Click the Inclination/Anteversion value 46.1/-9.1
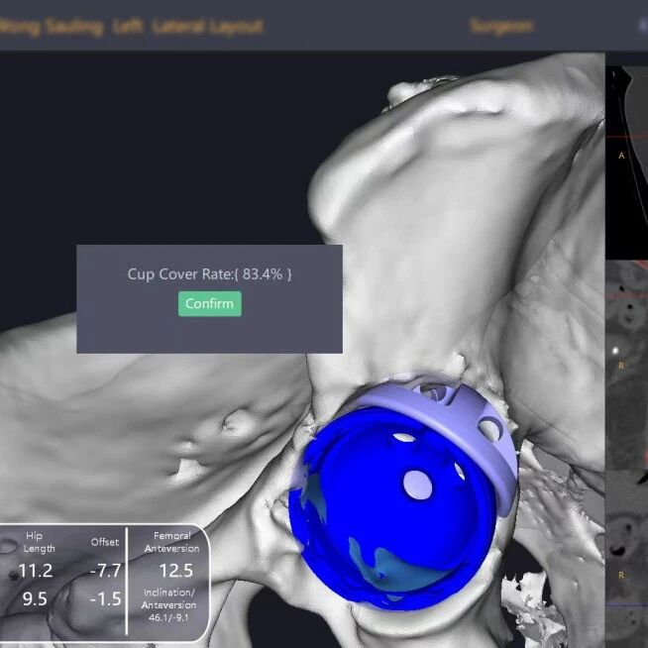The image size is (648, 648). pos(168,618)
